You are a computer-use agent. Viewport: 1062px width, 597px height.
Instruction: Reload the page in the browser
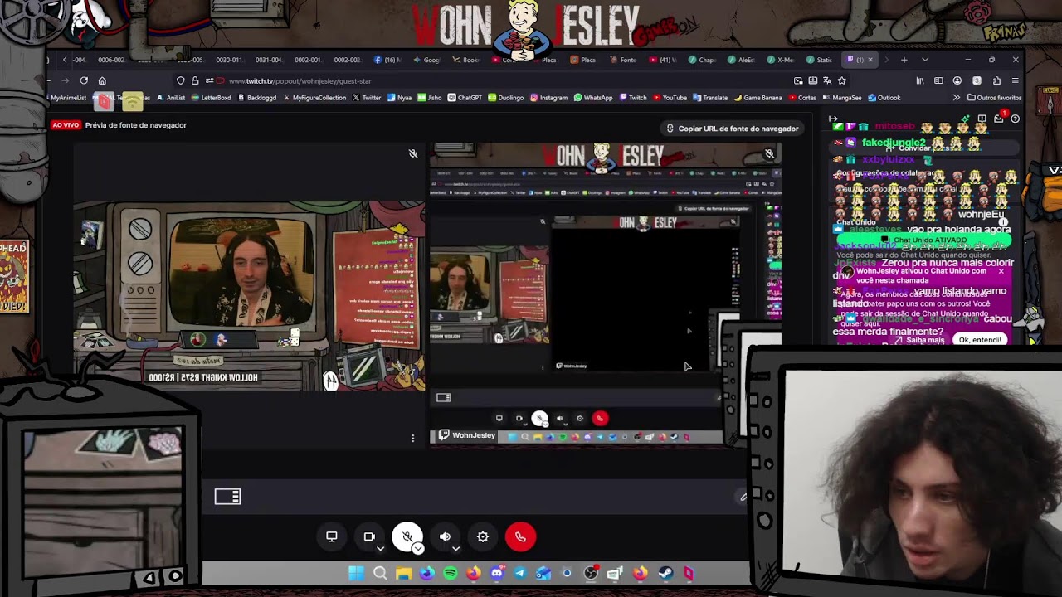pos(84,80)
